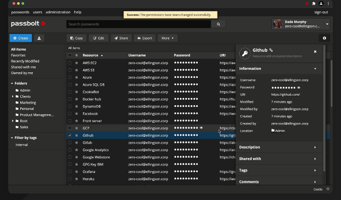
Task: Click the search magnifier icon
Action: click(218, 24)
